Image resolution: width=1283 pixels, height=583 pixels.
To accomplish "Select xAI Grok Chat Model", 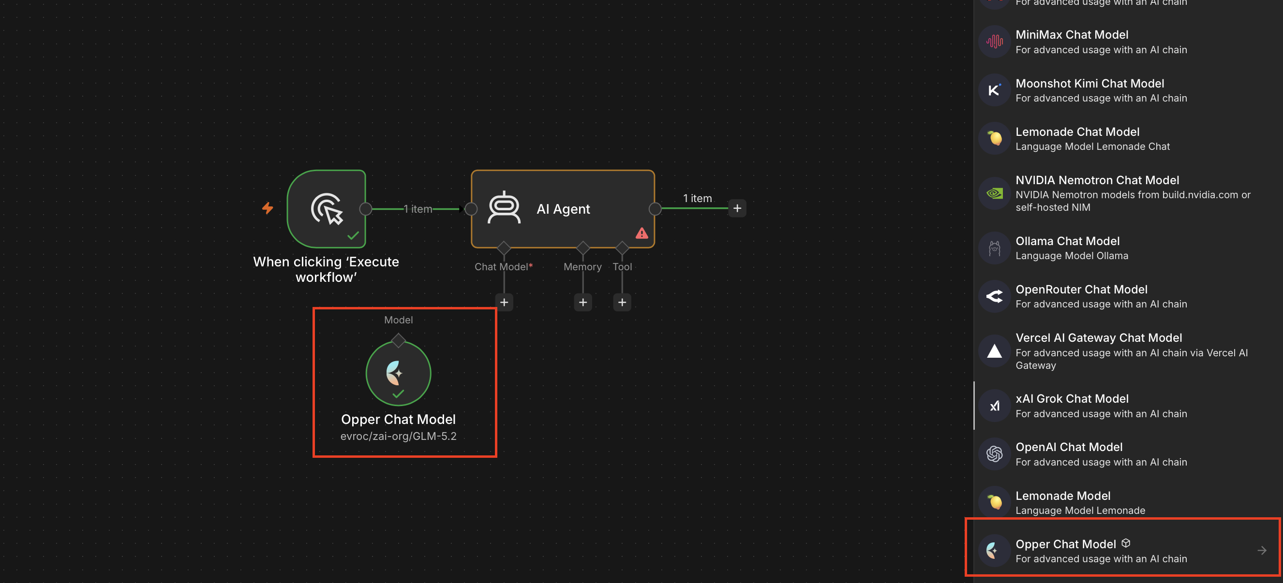I will coord(1128,406).
